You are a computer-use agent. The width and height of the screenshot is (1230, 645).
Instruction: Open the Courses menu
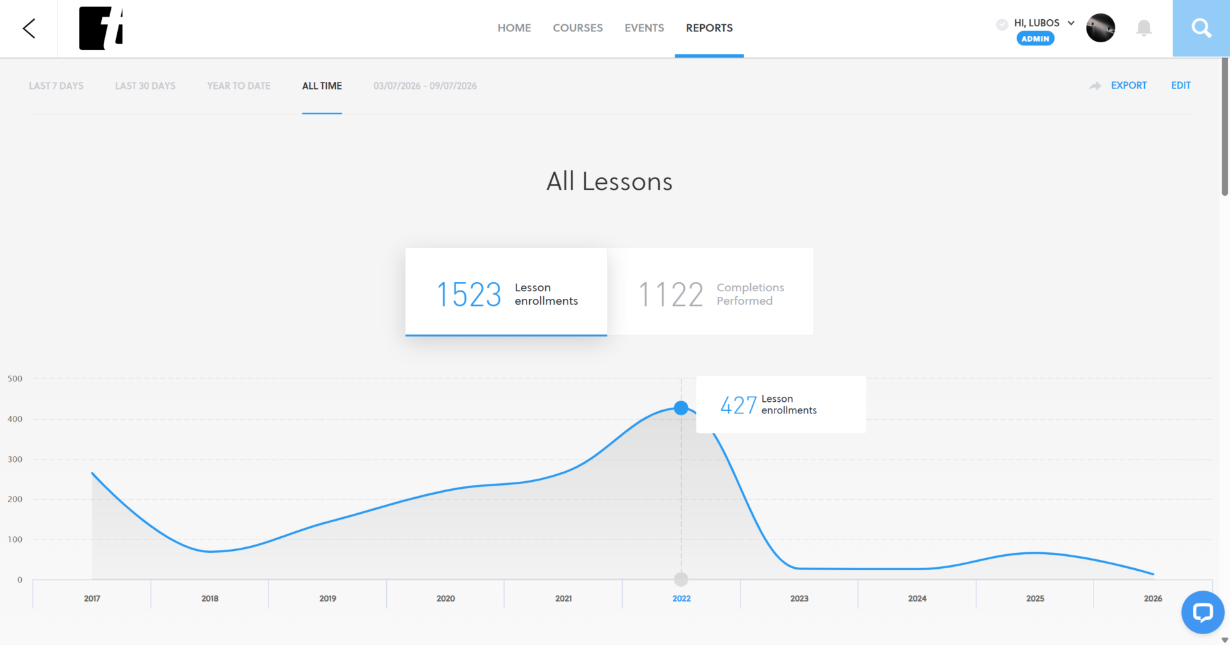point(577,28)
